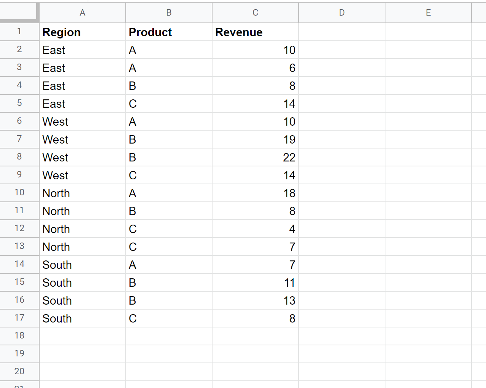Screen dimensions: 486x388
Task: Select row 10 header
Action: (19, 193)
